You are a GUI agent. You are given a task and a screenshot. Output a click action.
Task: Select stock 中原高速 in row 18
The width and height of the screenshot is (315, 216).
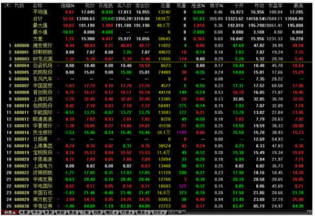click(43, 159)
